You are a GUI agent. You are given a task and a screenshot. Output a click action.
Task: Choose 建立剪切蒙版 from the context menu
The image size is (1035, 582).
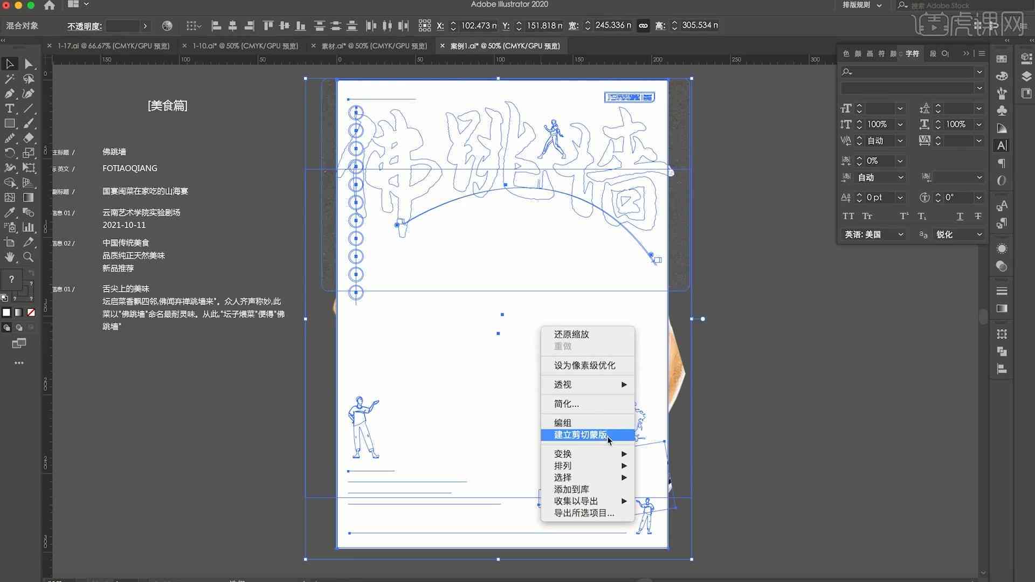pyautogui.click(x=588, y=435)
